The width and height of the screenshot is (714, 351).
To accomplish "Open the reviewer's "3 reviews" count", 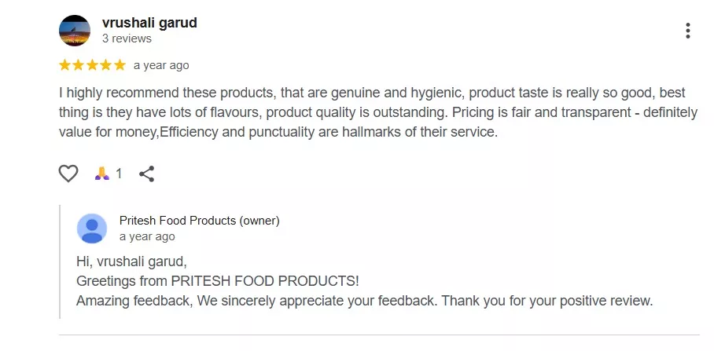I will tap(127, 38).
